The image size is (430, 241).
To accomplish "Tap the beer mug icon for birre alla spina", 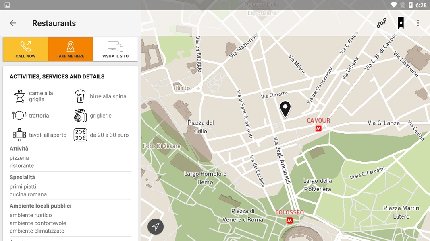I will tap(80, 96).
